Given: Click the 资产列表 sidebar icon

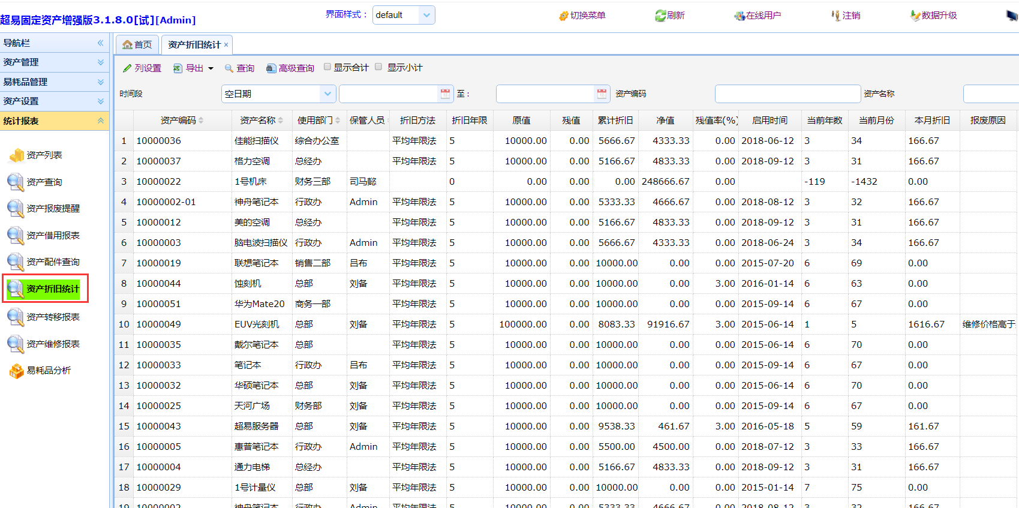Looking at the screenshot, I should 16,155.
